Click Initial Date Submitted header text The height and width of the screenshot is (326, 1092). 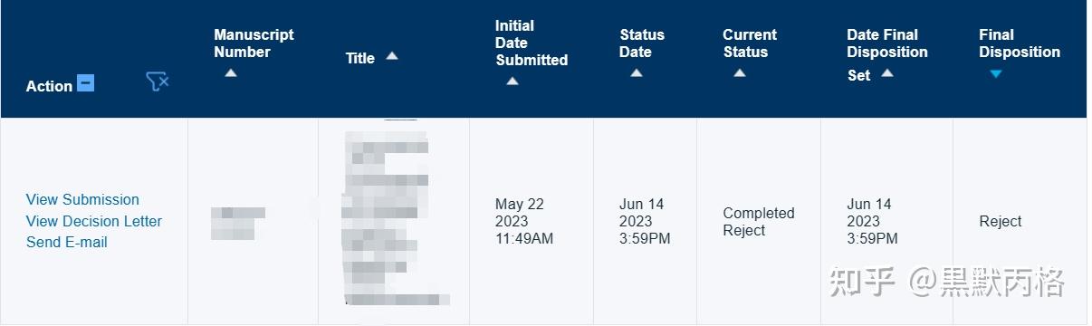[x=532, y=43]
